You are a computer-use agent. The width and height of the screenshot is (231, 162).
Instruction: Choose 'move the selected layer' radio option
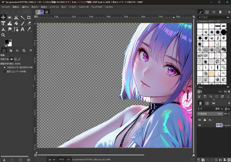[5, 72]
